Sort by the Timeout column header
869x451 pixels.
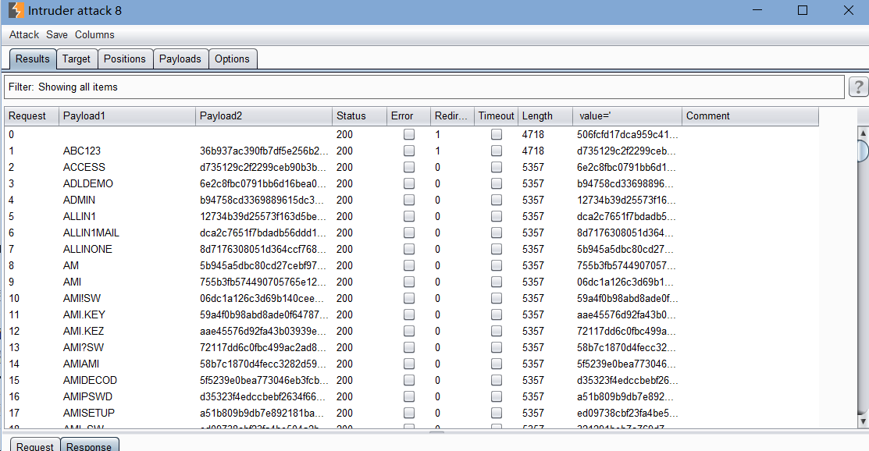pos(496,115)
